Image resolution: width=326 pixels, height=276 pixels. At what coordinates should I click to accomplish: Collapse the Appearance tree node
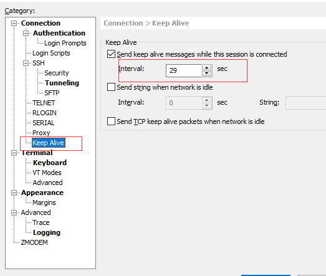[x=14, y=193]
